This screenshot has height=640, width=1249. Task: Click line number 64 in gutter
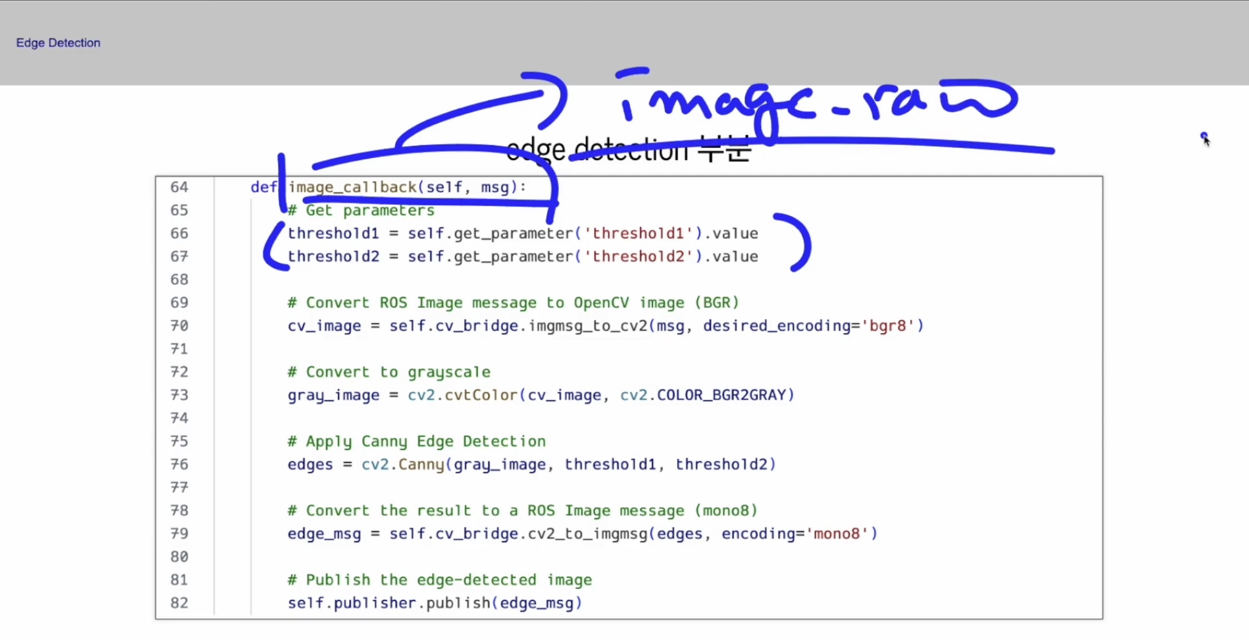[x=179, y=187]
